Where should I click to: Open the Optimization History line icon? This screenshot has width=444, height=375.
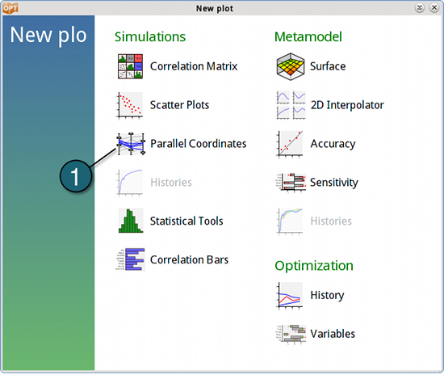[290, 295]
